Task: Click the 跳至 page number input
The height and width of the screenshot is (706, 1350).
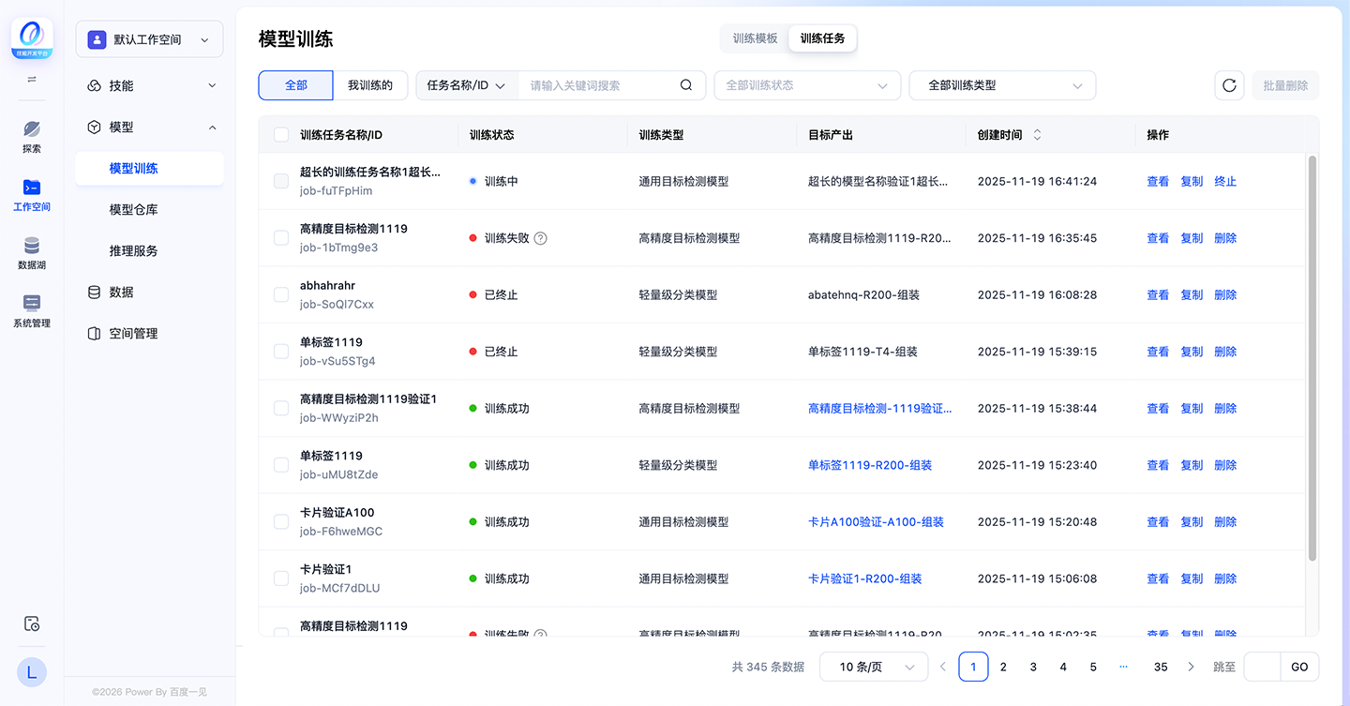Action: point(1262,667)
